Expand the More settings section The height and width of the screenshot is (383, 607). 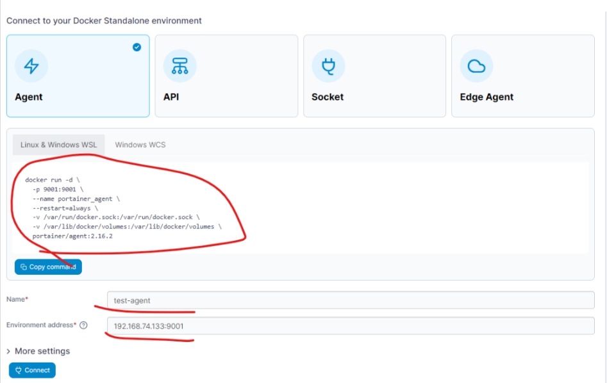(x=38, y=351)
